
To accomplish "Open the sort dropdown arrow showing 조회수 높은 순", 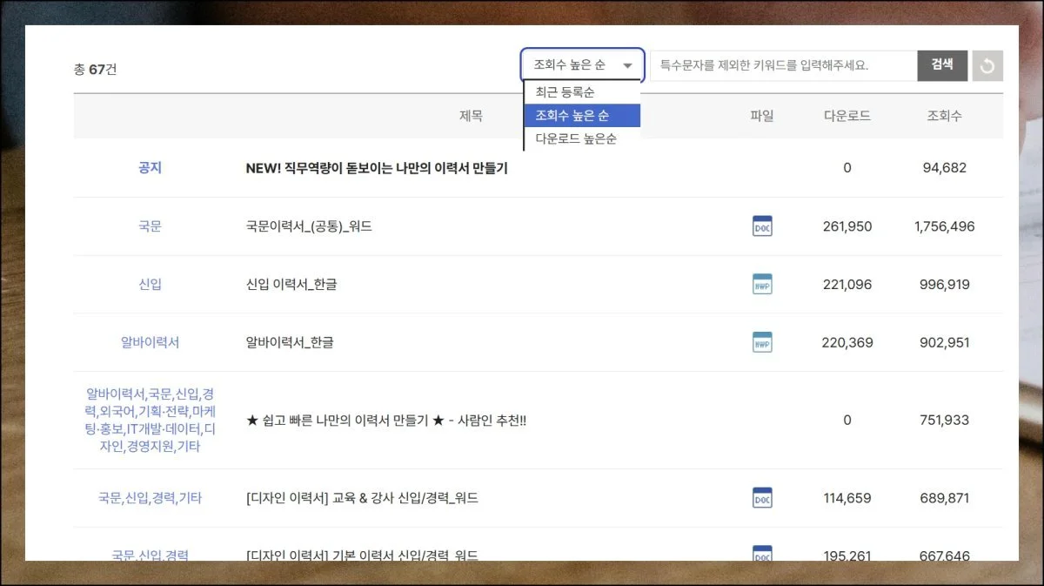I will 628,64.
